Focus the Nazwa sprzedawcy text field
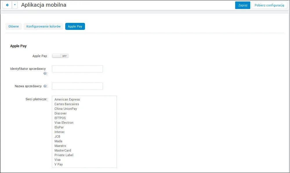Screen dimensions: 290x173 click(x=77, y=86)
